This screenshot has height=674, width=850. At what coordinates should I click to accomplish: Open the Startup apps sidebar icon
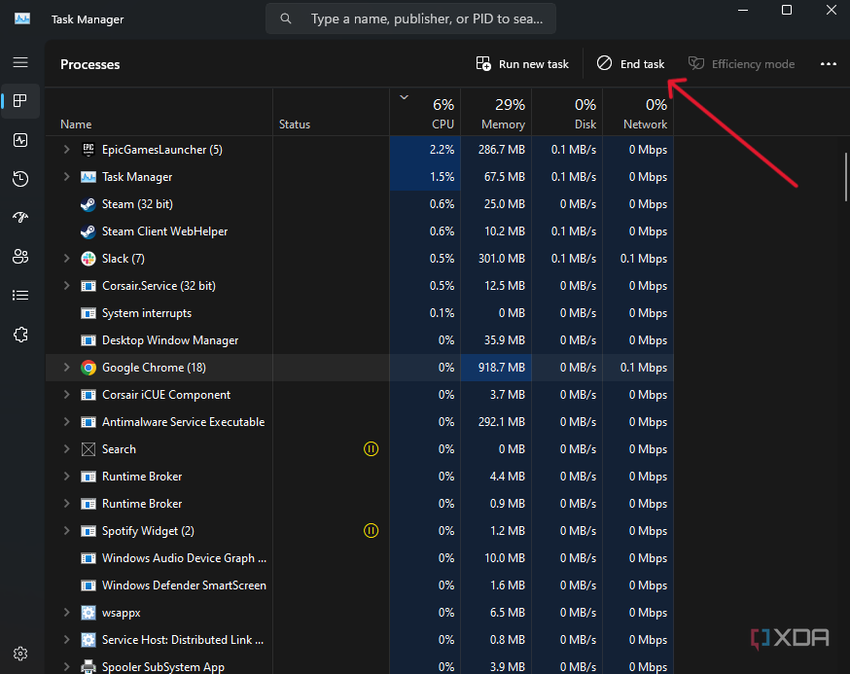20,218
